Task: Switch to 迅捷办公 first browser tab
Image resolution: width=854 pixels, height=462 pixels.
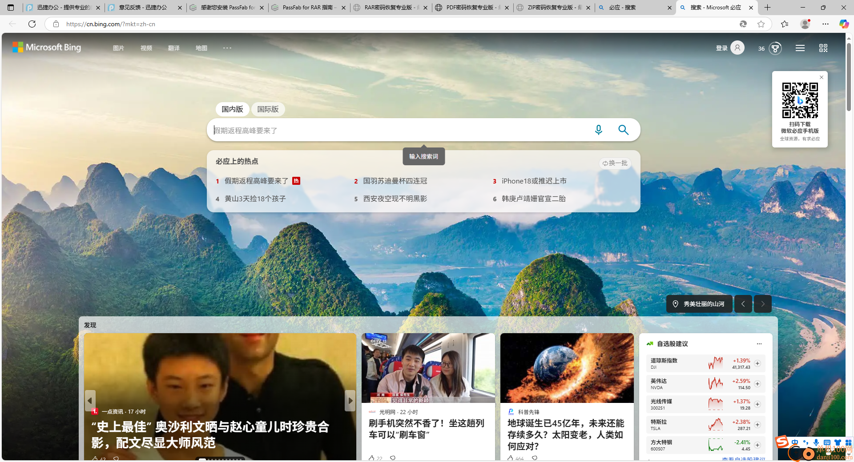Action: (x=63, y=8)
